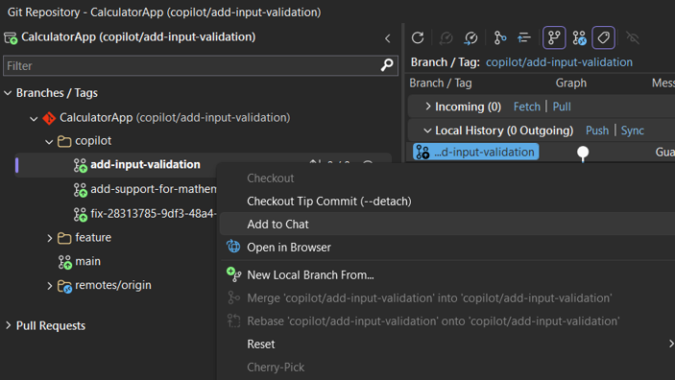Expand the Incoming (0) section

[x=427, y=107]
